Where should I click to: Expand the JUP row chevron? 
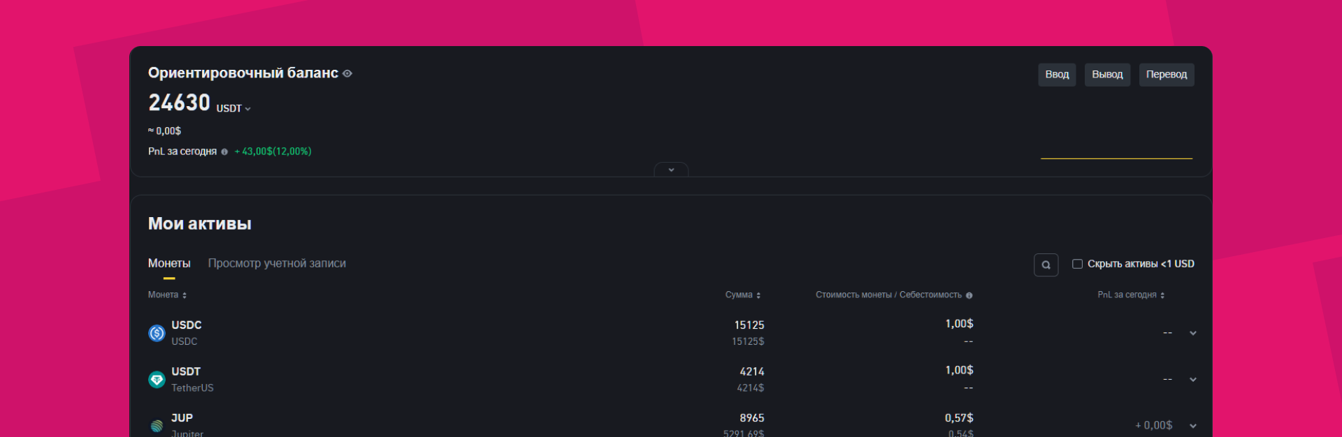[1192, 426]
